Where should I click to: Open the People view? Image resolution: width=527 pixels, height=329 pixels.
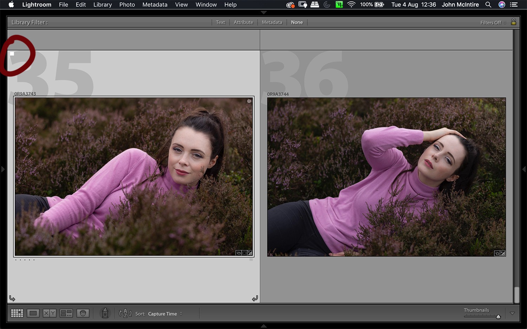point(83,313)
